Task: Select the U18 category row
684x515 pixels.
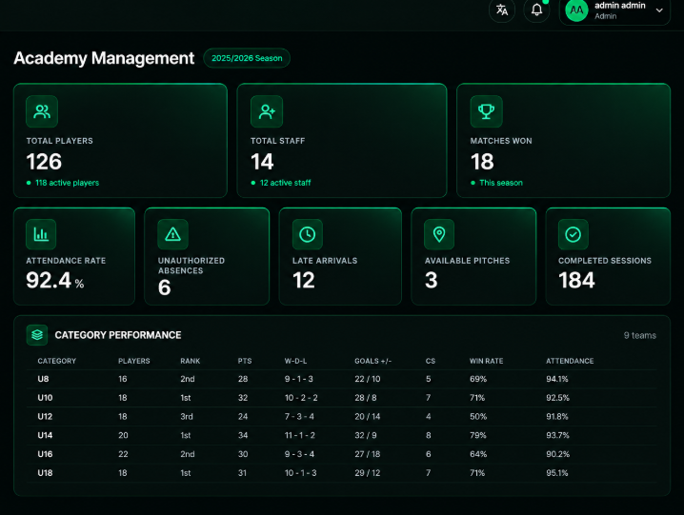Action: click(342, 473)
